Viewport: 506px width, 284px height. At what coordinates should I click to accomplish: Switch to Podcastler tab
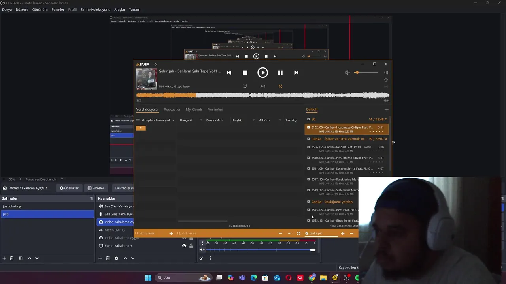[x=172, y=110]
